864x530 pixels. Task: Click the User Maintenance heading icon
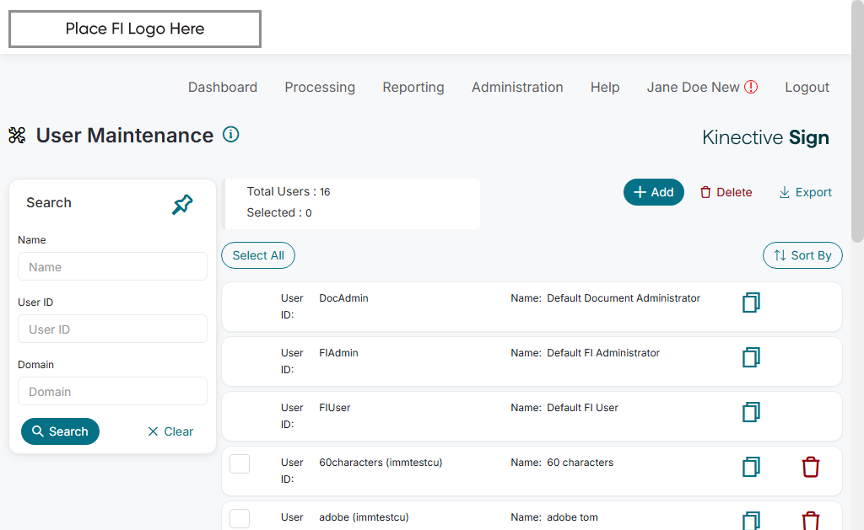(x=17, y=135)
